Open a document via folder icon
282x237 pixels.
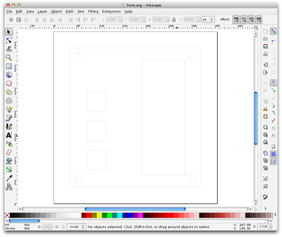266,39
